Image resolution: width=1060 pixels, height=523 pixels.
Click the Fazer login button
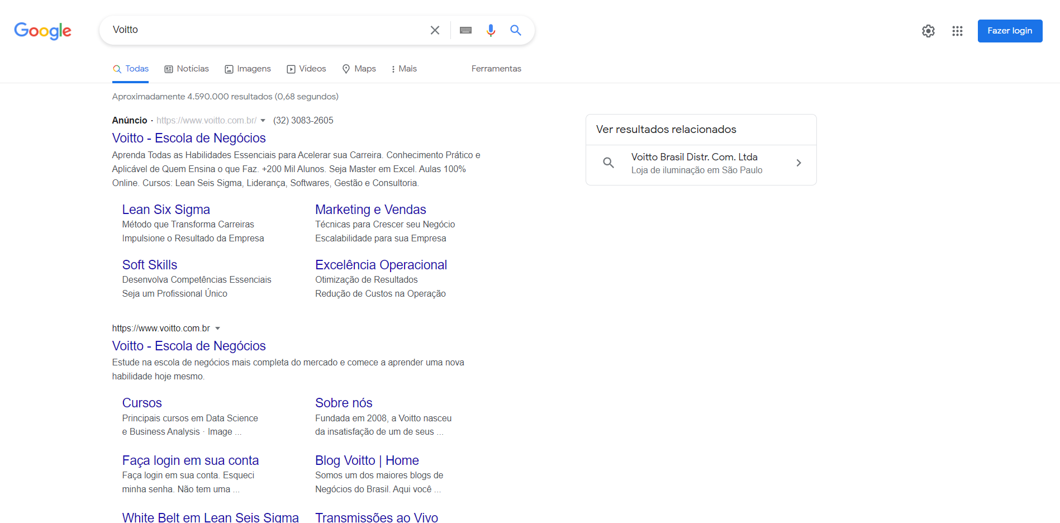(x=1010, y=31)
